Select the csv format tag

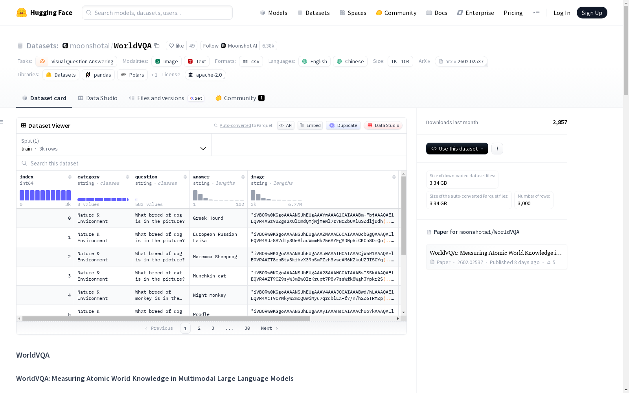tap(251, 61)
